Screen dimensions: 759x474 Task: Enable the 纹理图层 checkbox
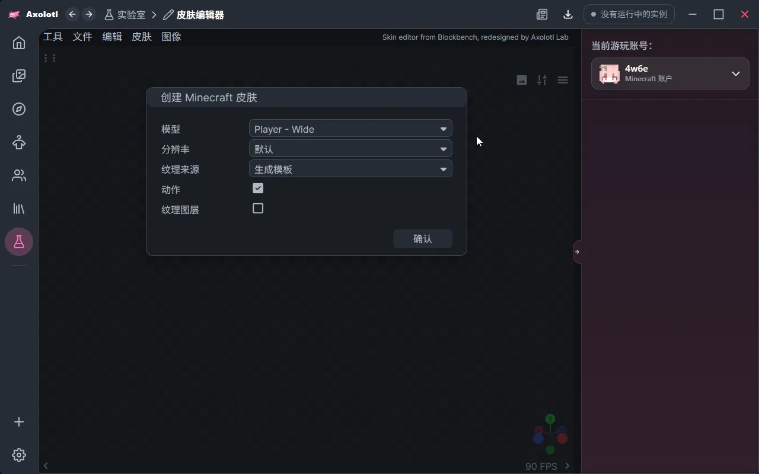click(x=258, y=209)
